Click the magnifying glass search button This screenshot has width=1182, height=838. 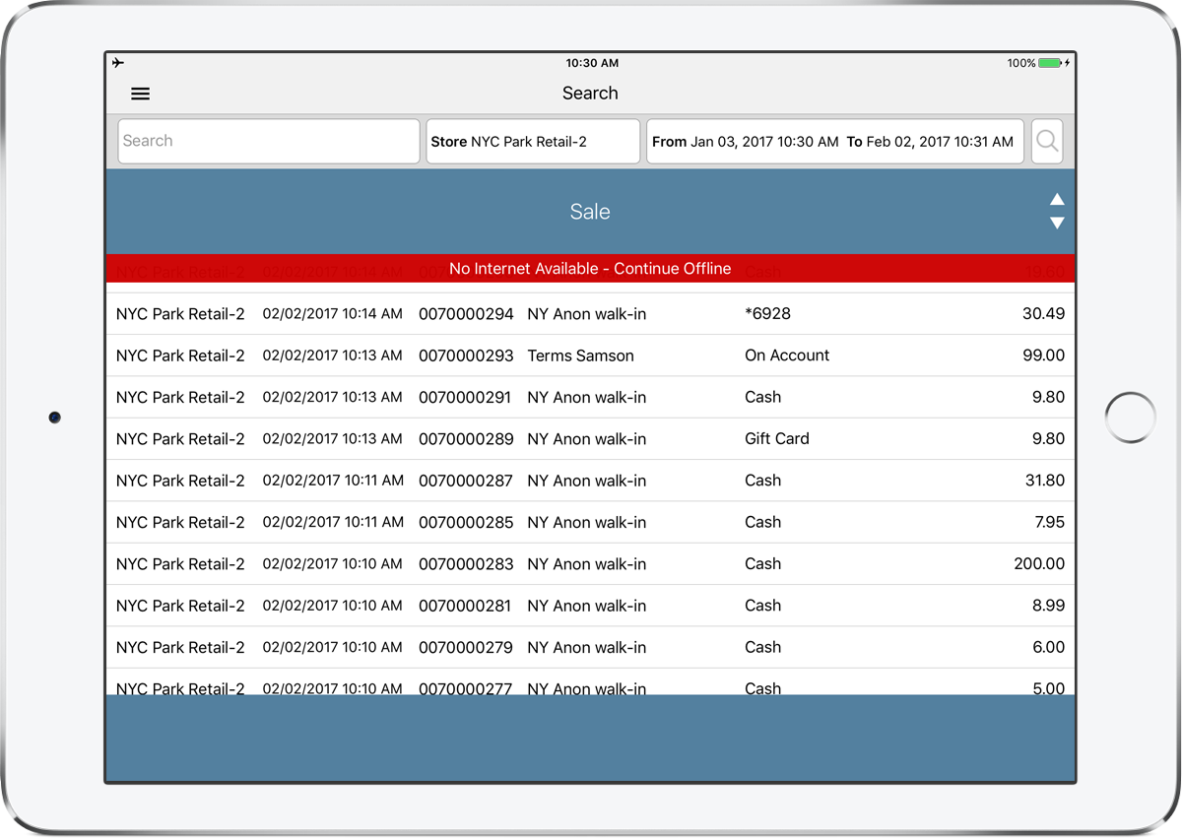1047,142
